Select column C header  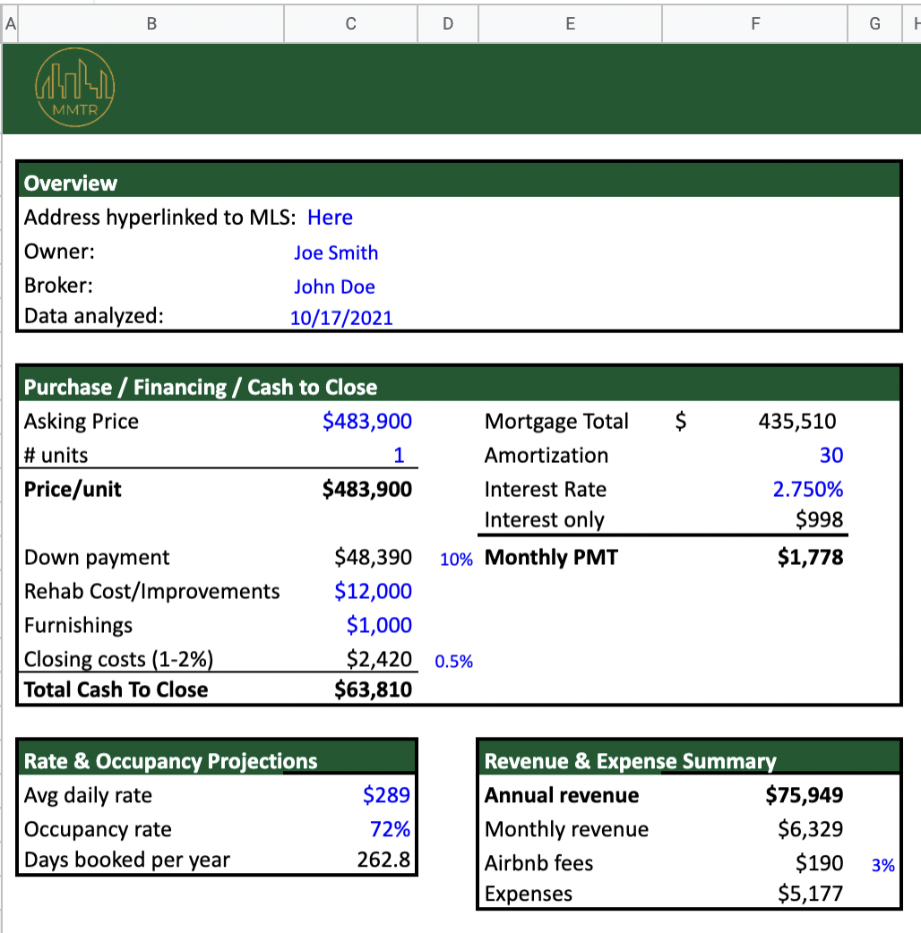point(350,24)
